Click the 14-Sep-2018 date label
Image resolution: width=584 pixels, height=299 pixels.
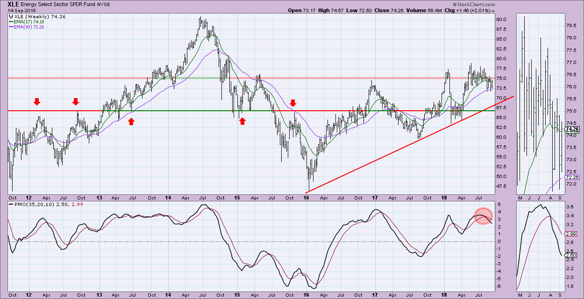pos(21,10)
